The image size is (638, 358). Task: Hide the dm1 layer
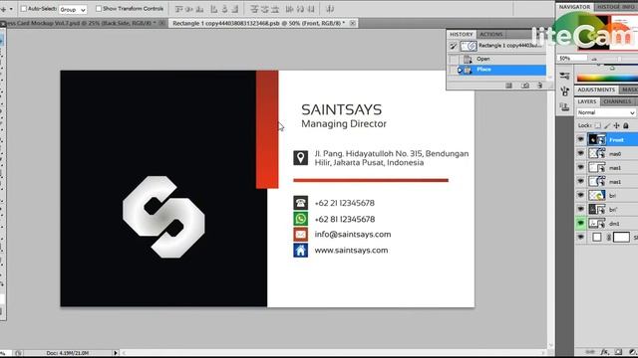click(x=580, y=223)
